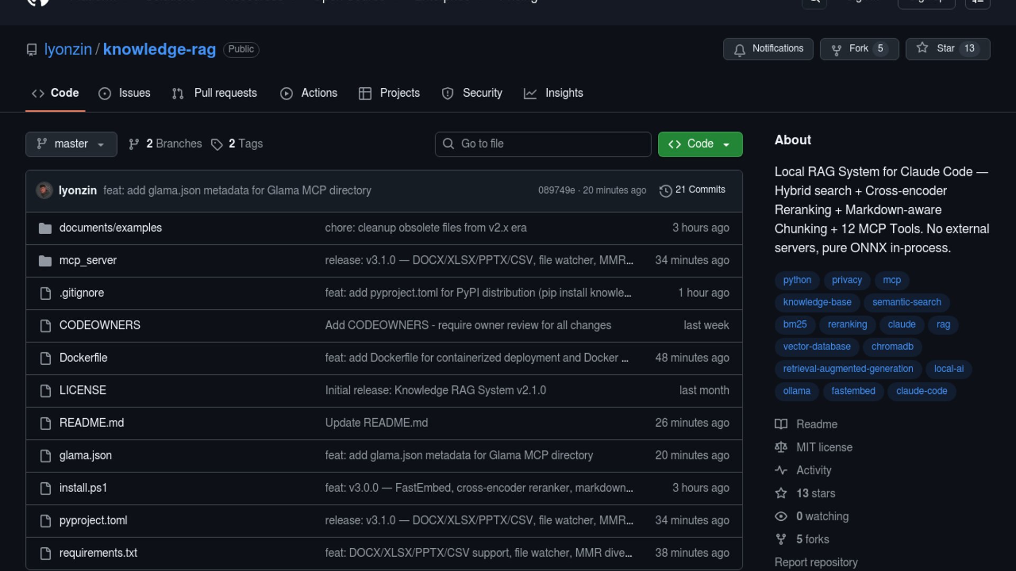
Task: Click the Fork icon button
Action: 836,50
